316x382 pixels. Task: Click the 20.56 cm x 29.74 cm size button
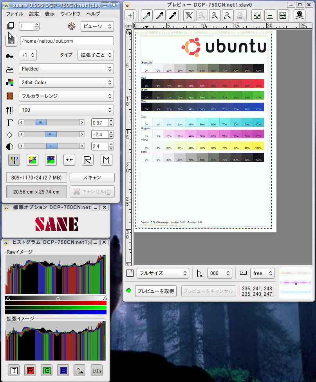[x=36, y=192]
